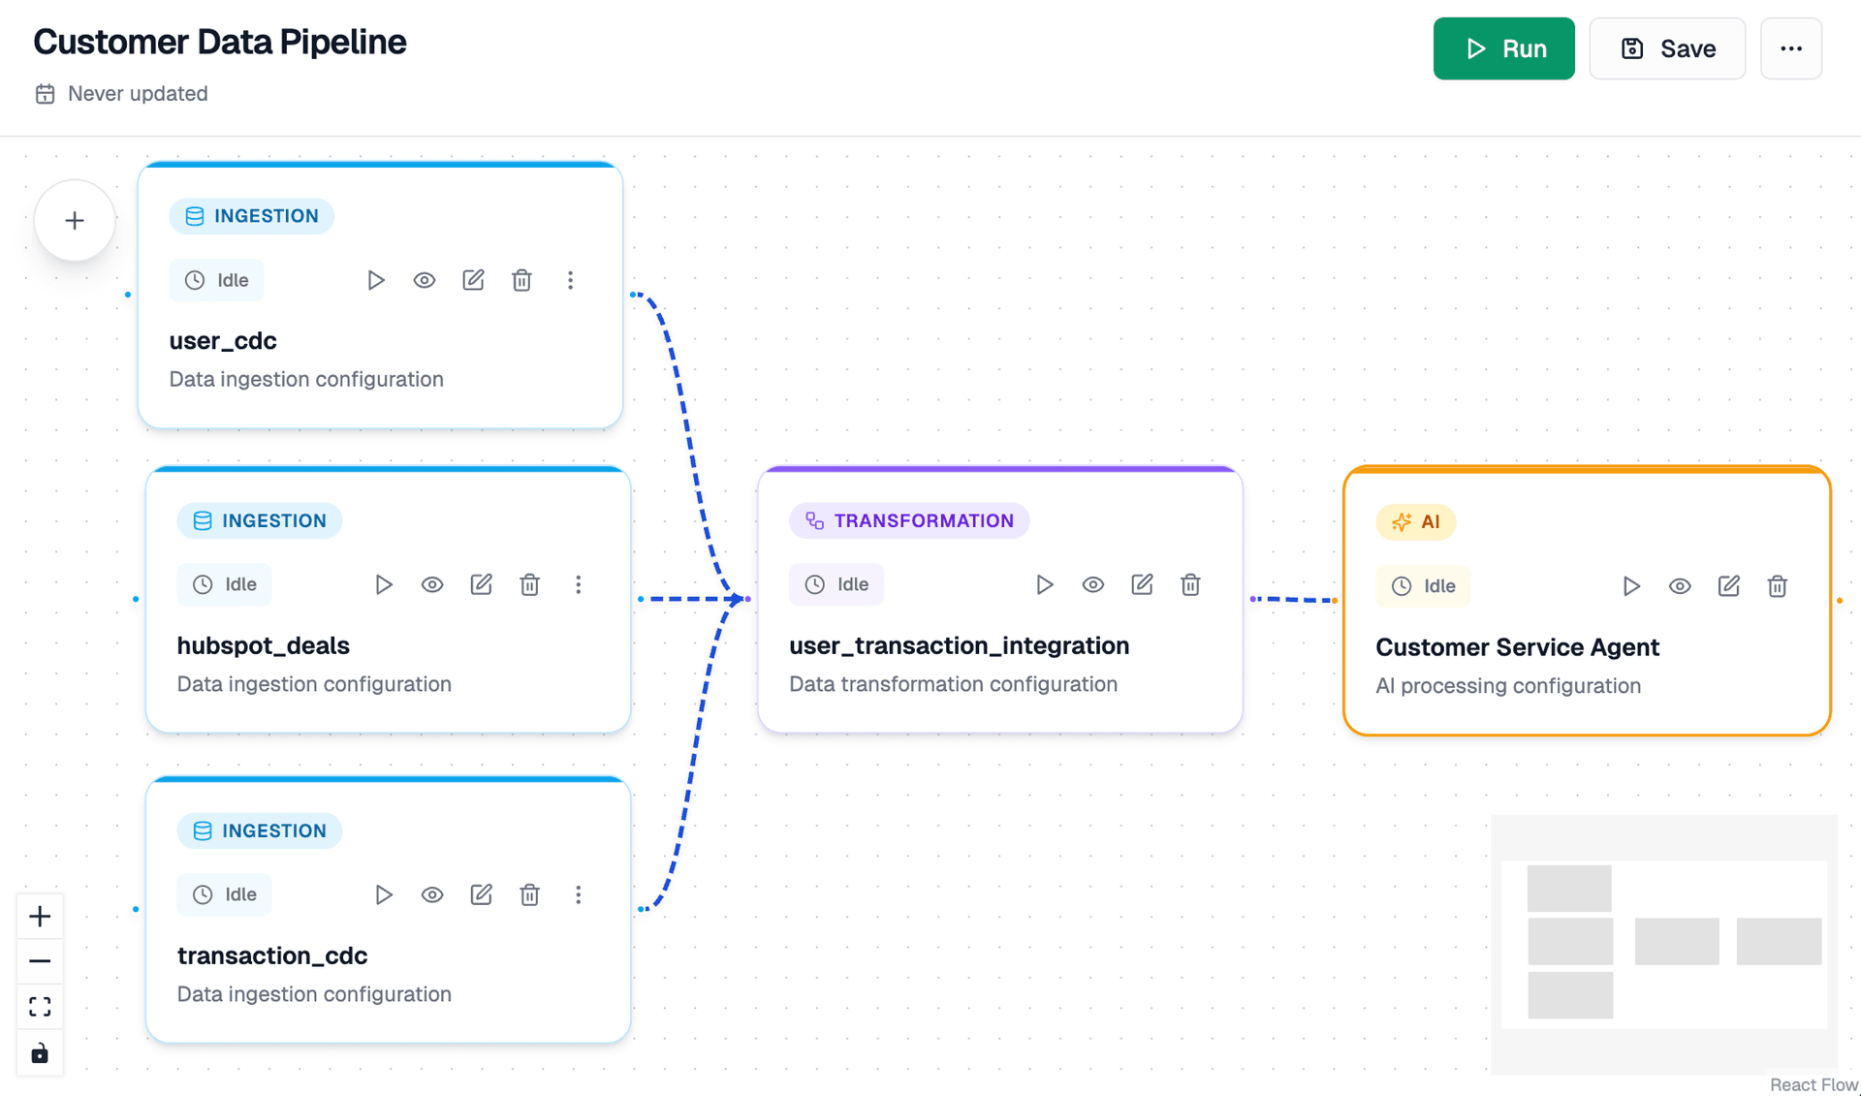Screen dimensions: 1861x1096
Task: Open more options for hubspot_deals node
Action: 579,584
